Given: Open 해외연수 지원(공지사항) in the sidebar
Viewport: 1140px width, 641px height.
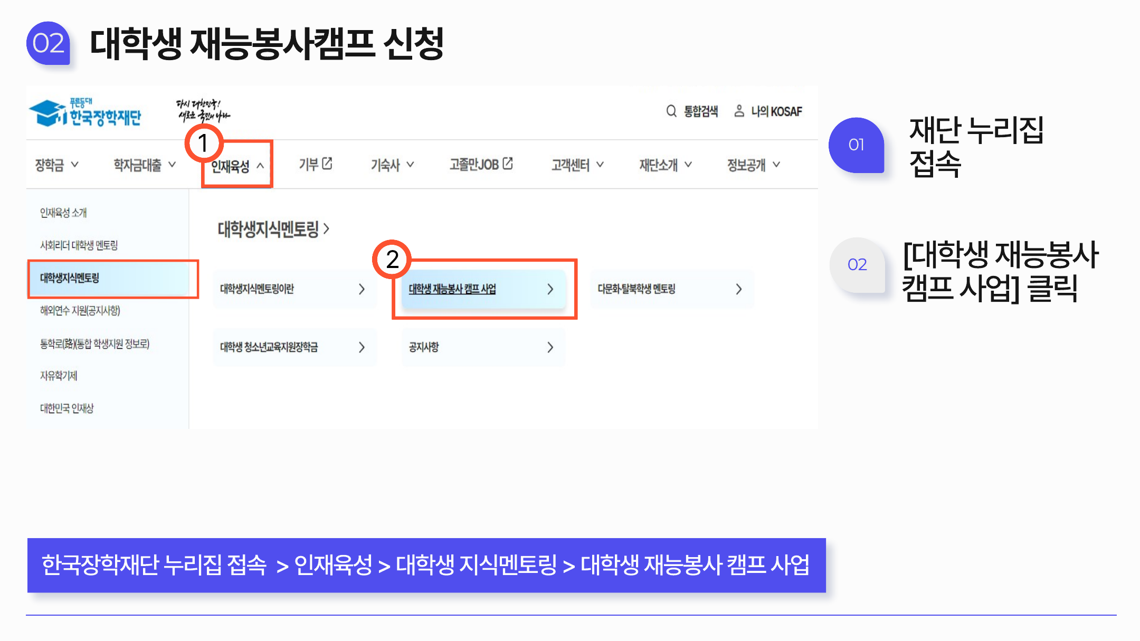Looking at the screenshot, I should point(80,311).
